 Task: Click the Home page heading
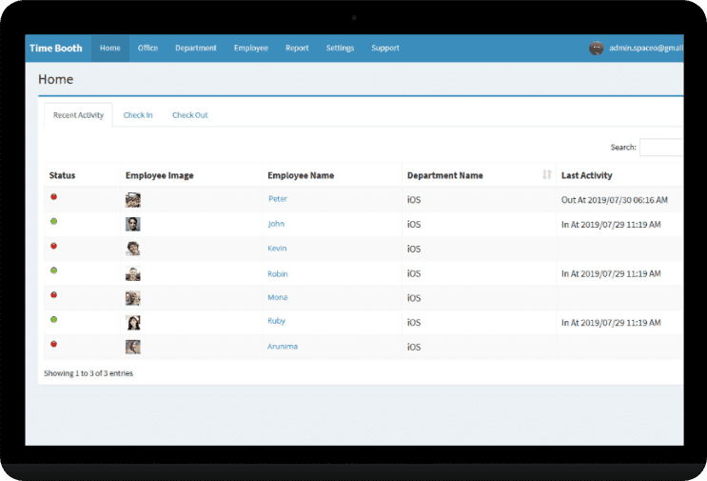tap(55, 79)
